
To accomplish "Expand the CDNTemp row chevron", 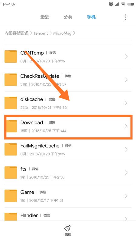I will (x=126, y=57).
